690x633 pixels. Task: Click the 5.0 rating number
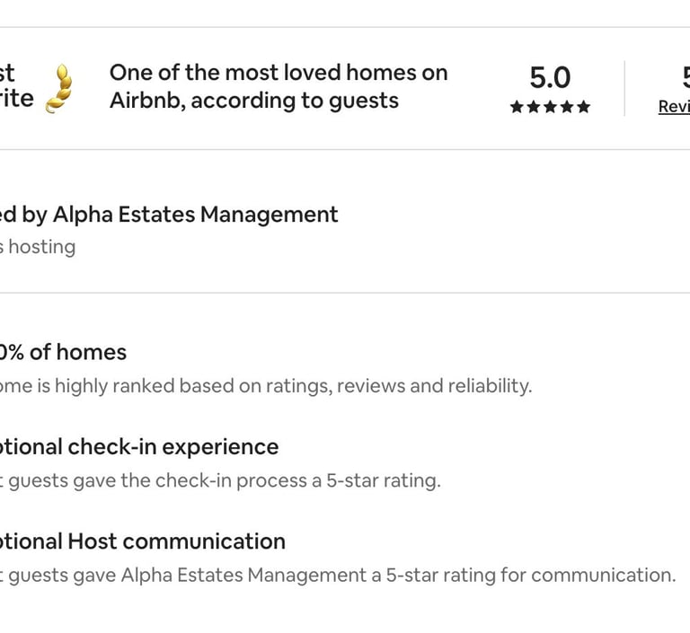pos(550,77)
